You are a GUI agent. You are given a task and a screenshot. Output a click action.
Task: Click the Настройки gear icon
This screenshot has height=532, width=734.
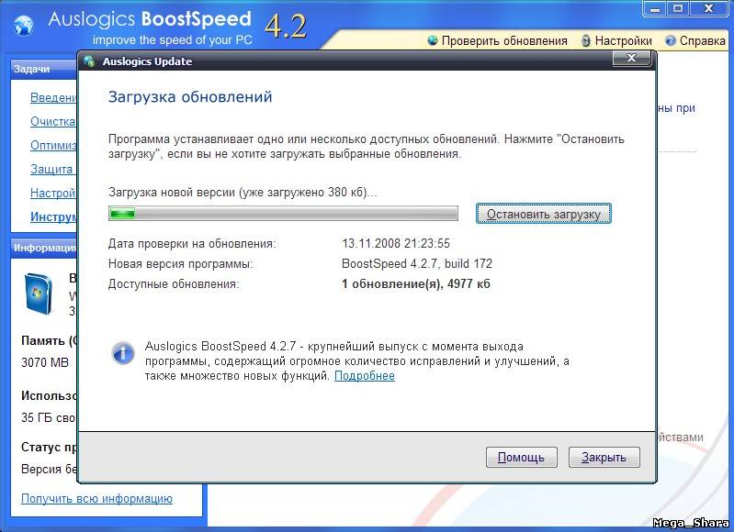coord(585,40)
